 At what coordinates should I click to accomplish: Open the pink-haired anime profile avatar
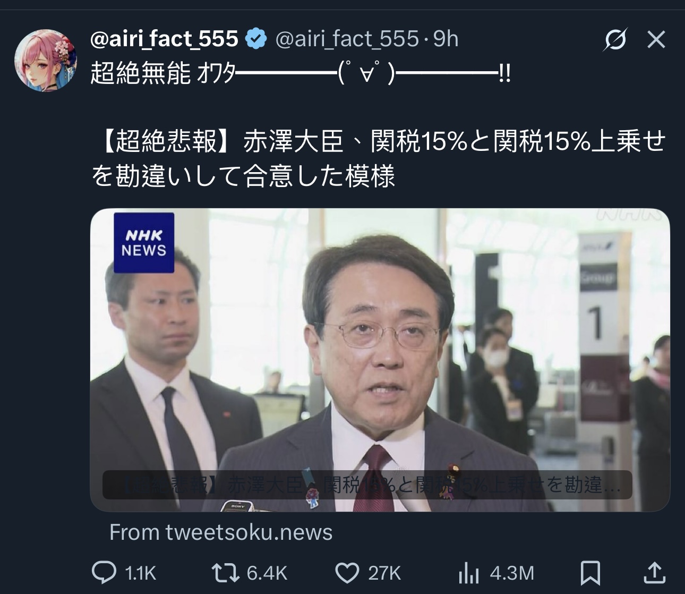click(45, 60)
